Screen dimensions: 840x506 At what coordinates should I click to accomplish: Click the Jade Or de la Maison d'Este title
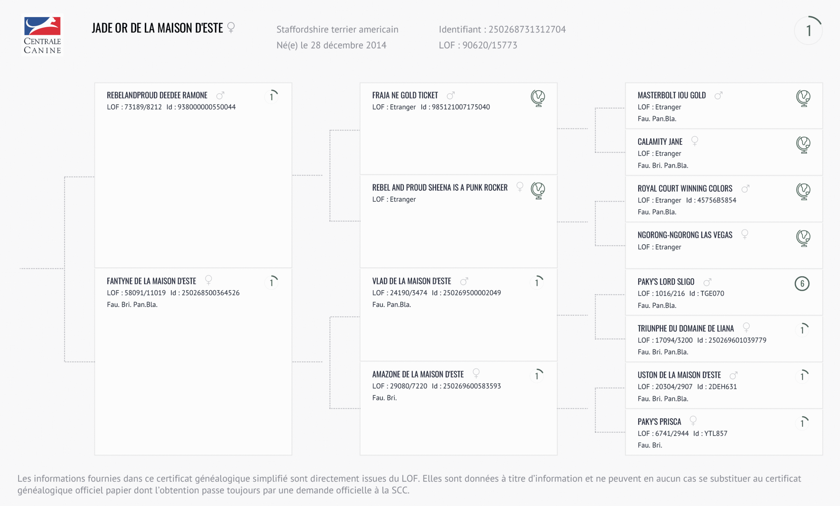pyautogui.click(x=157, y=28)
